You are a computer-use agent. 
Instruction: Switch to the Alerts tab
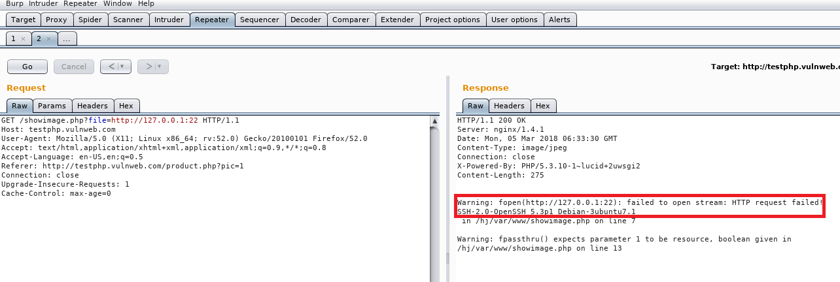[x=559, y=20]
